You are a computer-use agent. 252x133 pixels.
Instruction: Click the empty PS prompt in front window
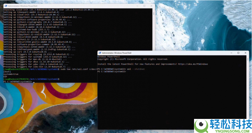pos(112,72)
